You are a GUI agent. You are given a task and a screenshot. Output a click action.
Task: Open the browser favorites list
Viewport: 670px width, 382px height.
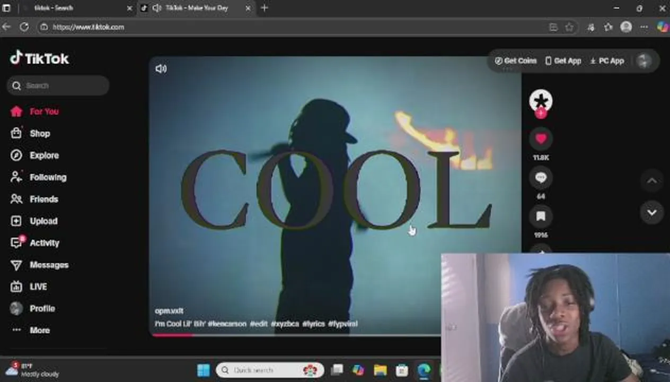(x=609, y=27)
